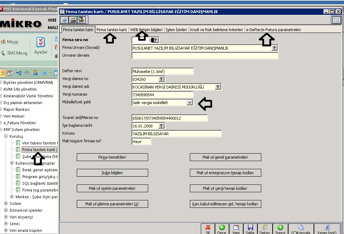Image resolution: width=344 pixels, height=234 pixels.
Task: Open the small dropdown arrow next to the star
Action: pos(51,73)
